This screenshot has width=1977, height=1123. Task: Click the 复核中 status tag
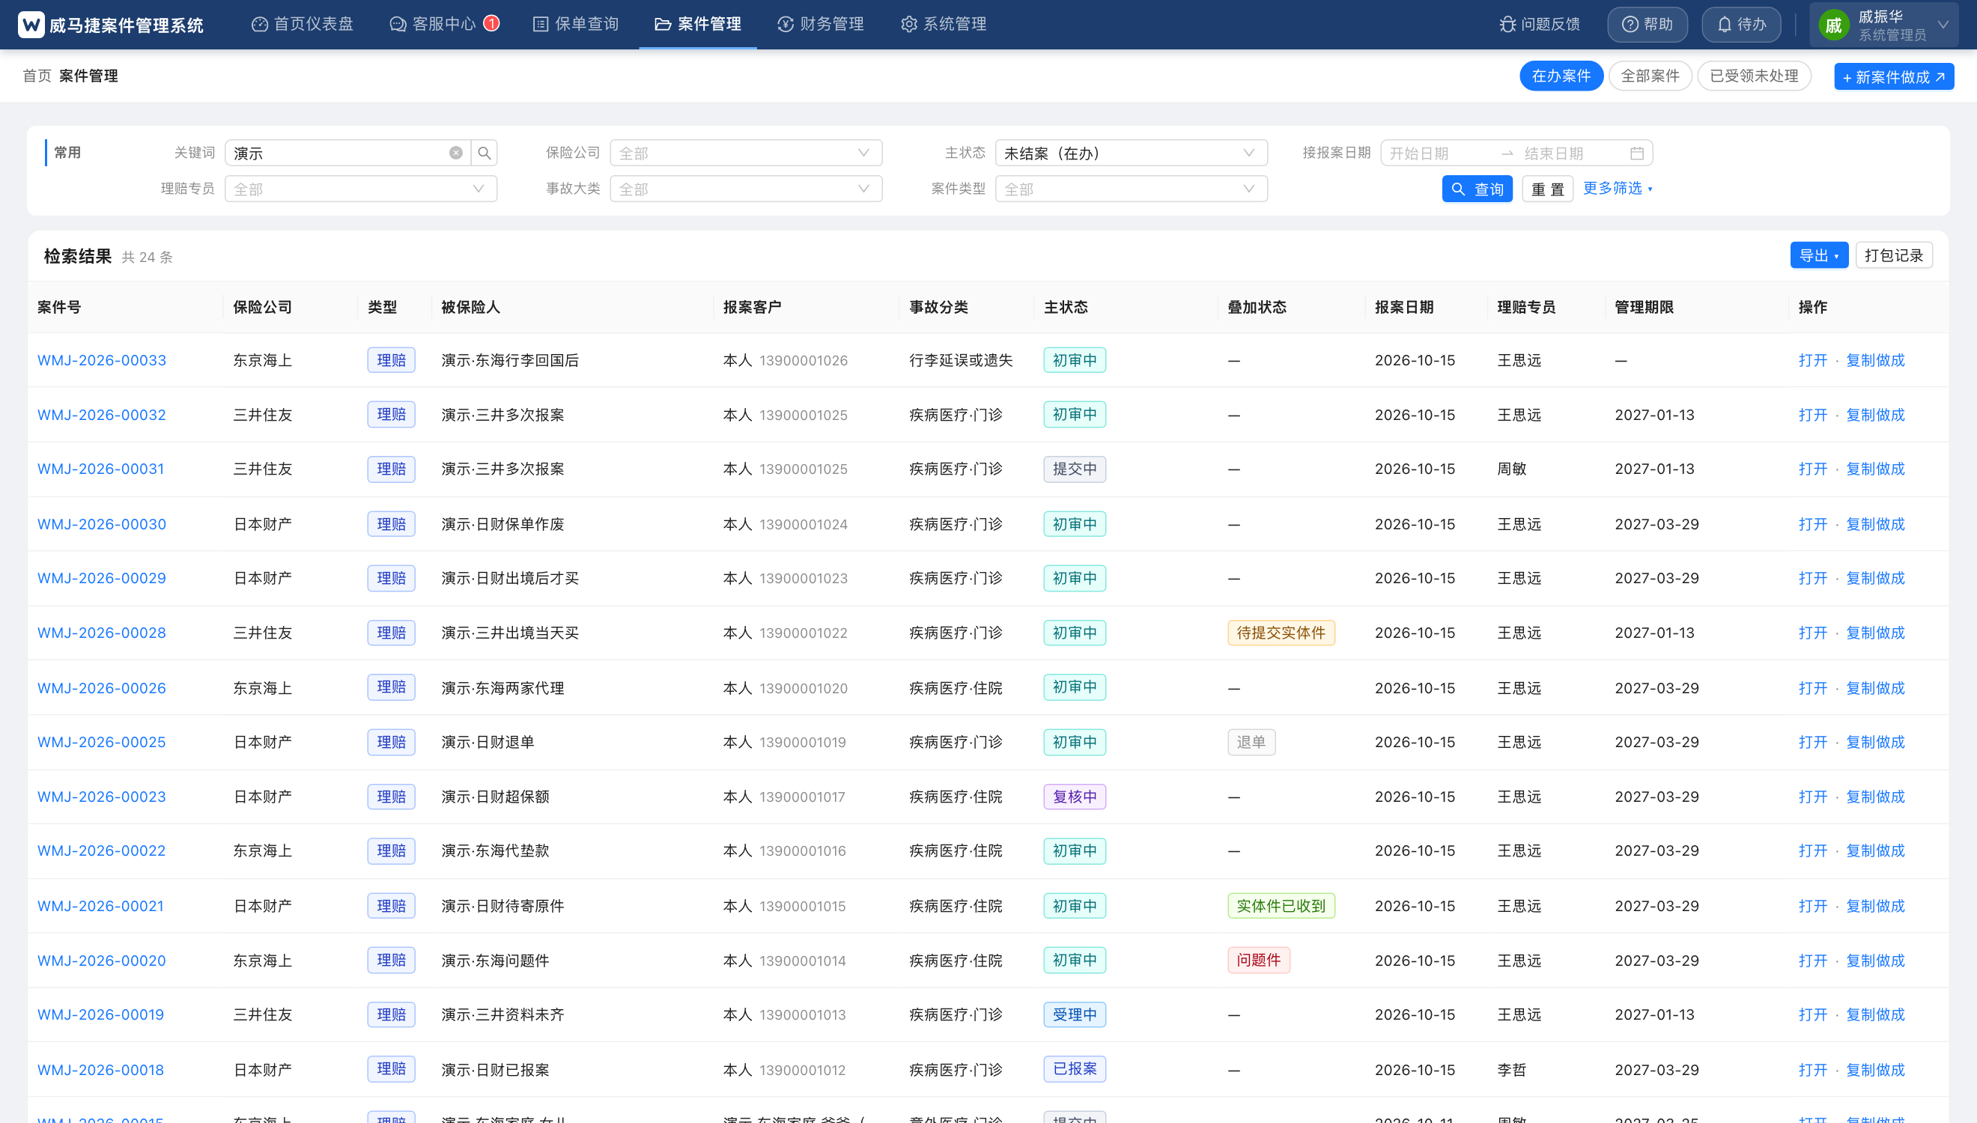[1075, 797]
